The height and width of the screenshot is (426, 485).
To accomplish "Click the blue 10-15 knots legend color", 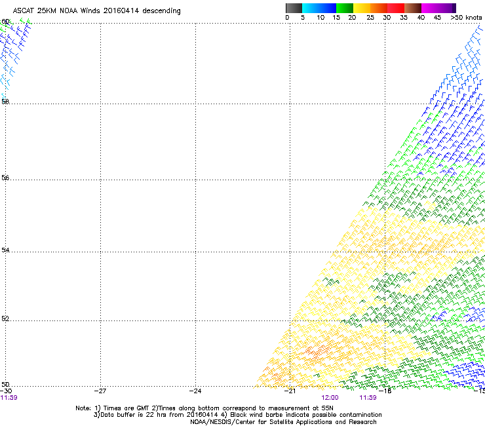I will coord(328,8).
